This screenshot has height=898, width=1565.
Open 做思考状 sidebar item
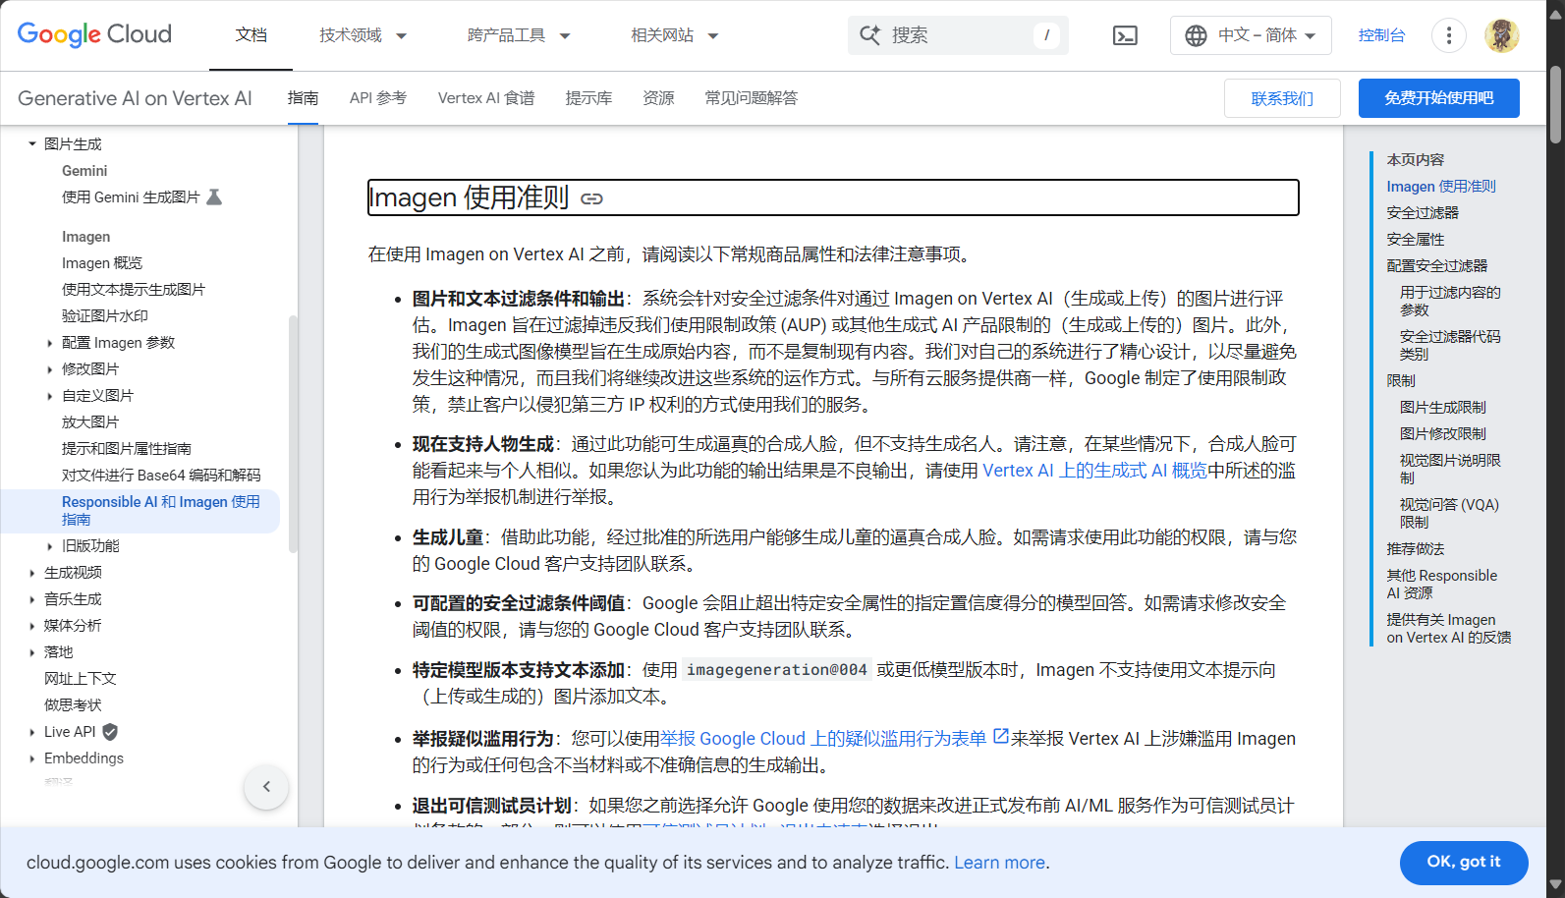coord(73,705)
